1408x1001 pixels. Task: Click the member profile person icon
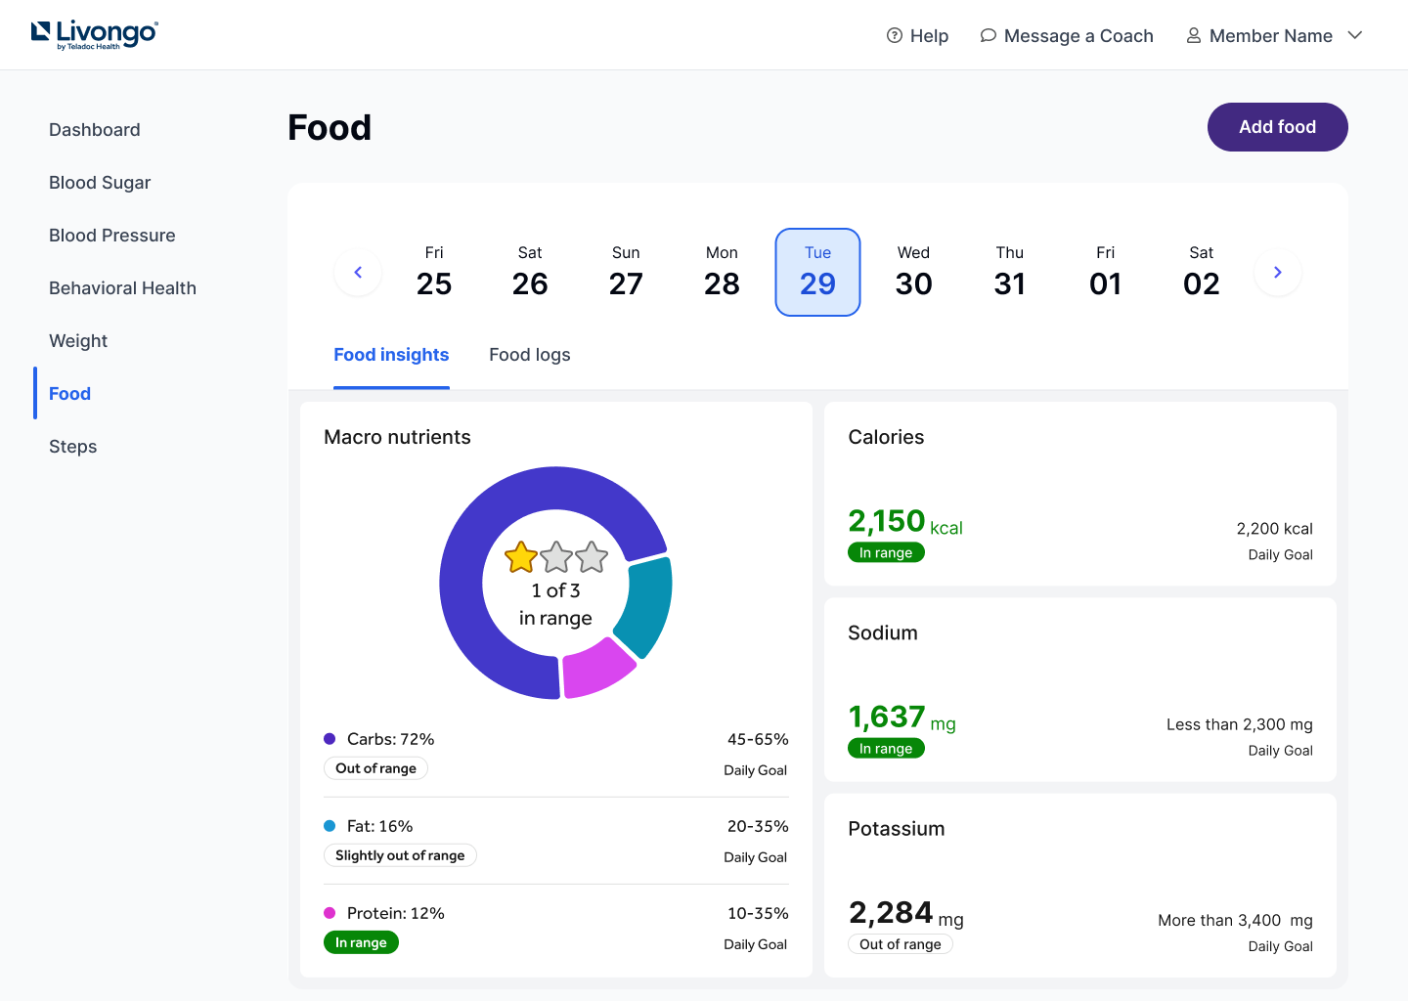point(1193,35)
